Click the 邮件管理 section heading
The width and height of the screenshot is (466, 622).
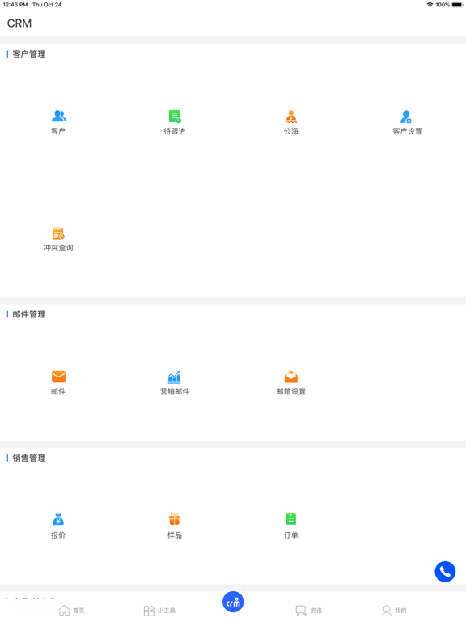tap(29, 314)
